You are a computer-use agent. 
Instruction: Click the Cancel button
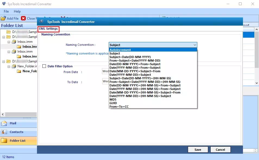click(220, 150)
